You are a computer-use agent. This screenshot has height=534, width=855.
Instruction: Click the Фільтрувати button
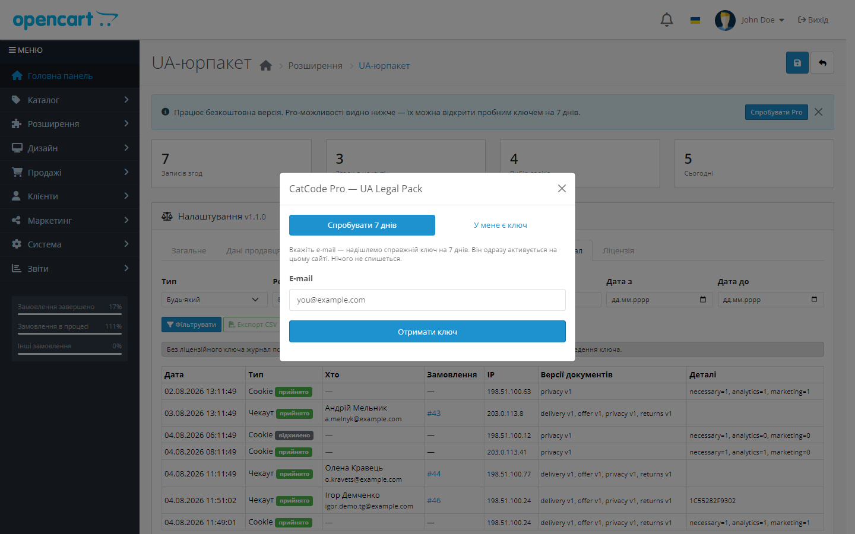[191, 325]
